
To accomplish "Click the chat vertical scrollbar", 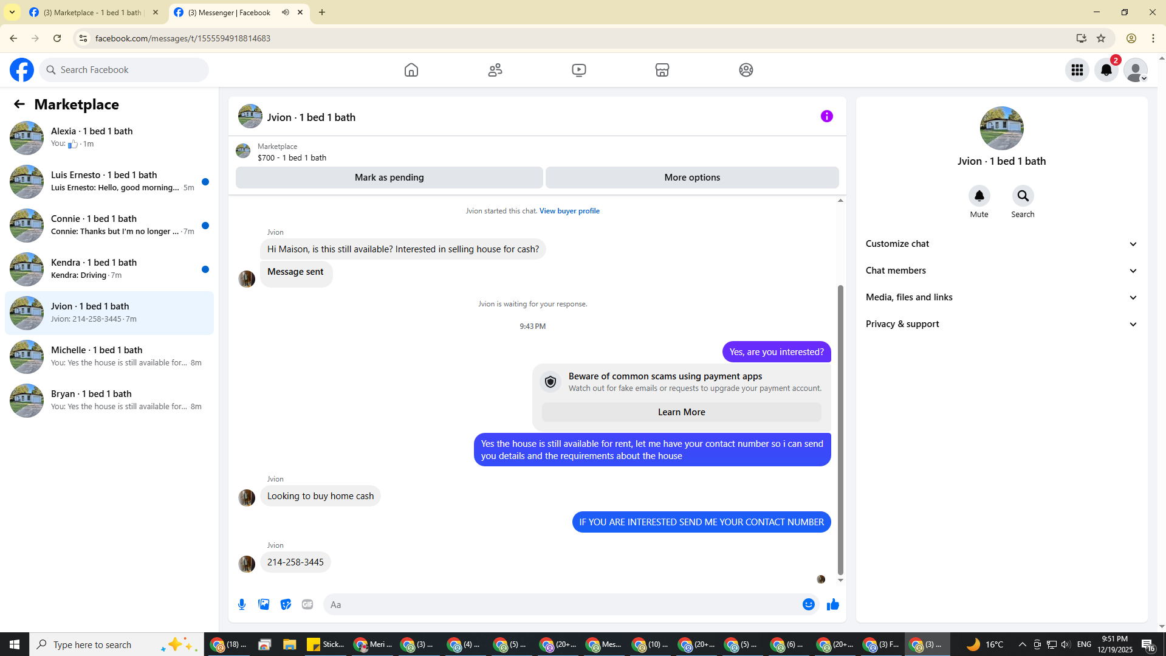I will pyautogui.click(x=840, y=429).
